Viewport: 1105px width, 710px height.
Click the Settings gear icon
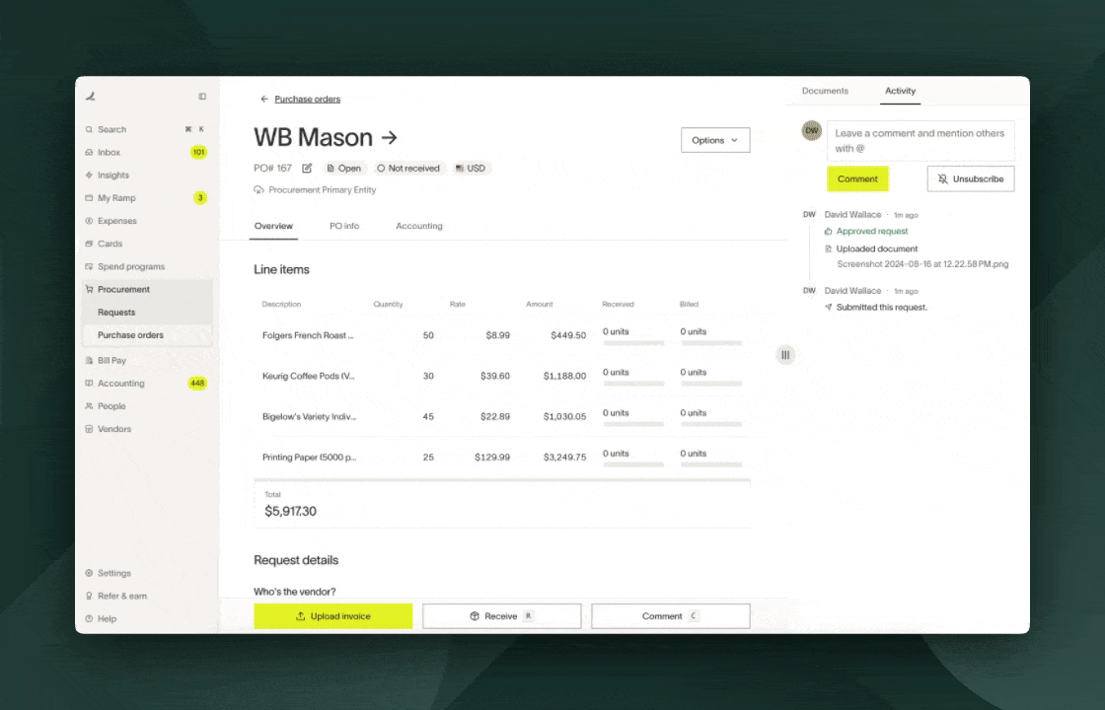point(89,573)
